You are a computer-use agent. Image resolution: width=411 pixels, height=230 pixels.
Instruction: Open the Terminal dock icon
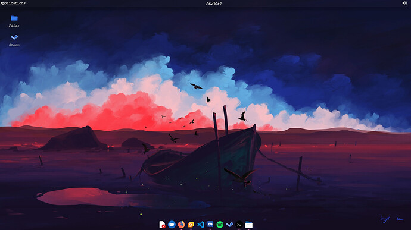(239, 225)
